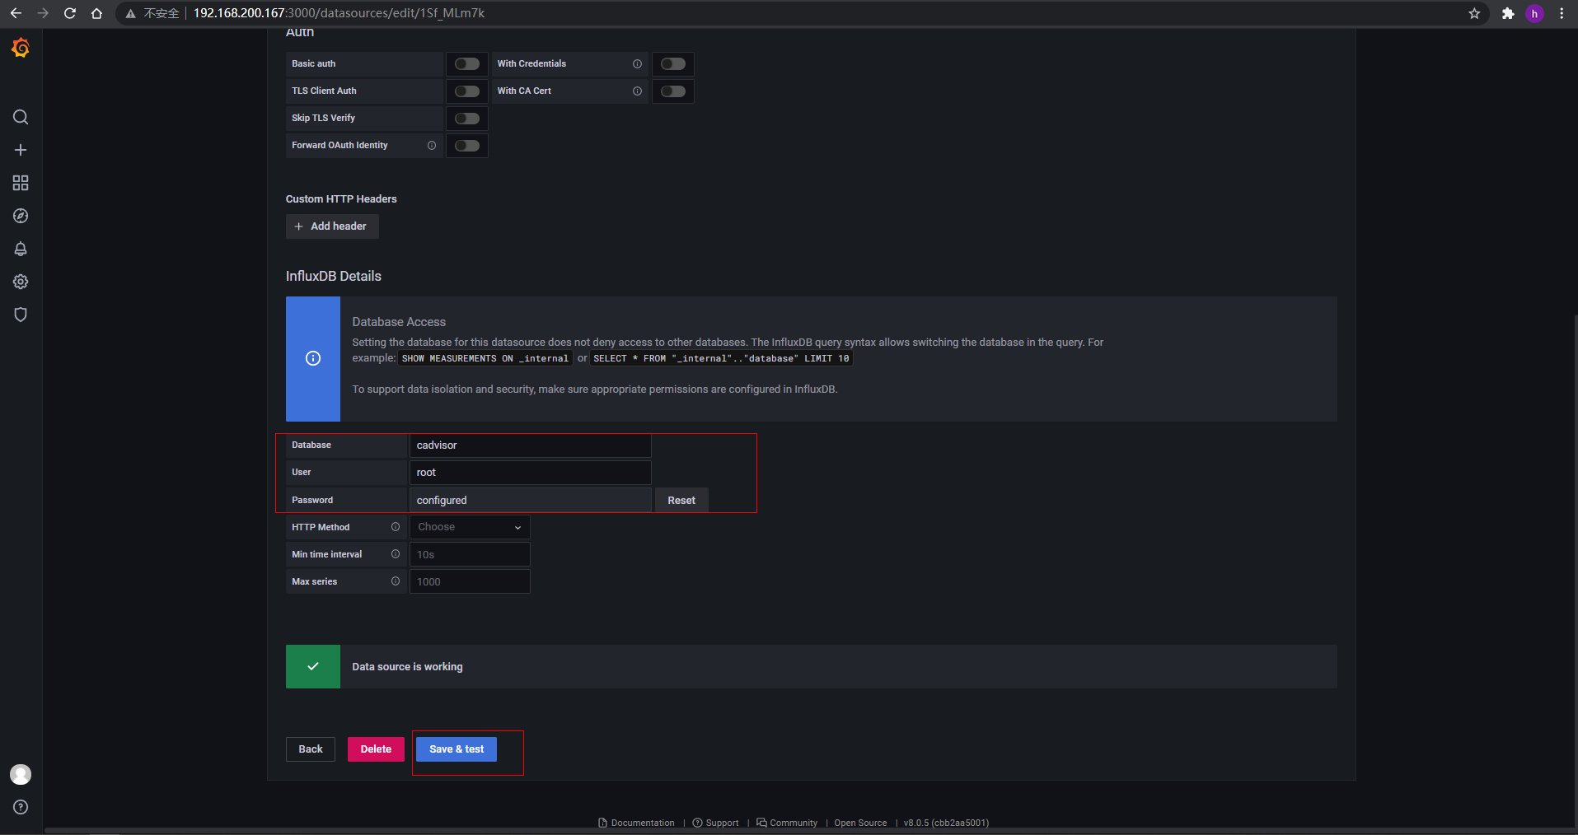This screenshot has width=1578, height=835.
Task: Open the Alerting bell icon
Action: point(21,249)
